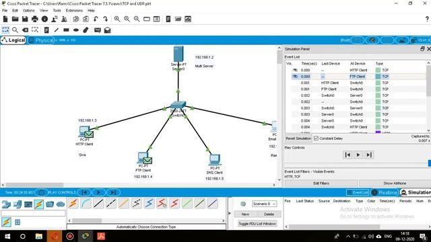Click the taskbar volume icon
This screenshot has height=242, width=431.
point(371,236)
